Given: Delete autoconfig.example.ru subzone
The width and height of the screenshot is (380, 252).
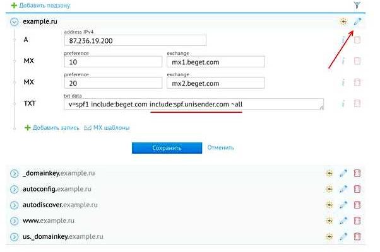Looking at the screenshot, I should 357,189.
